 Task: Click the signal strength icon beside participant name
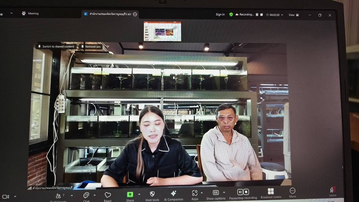point(30,188)
